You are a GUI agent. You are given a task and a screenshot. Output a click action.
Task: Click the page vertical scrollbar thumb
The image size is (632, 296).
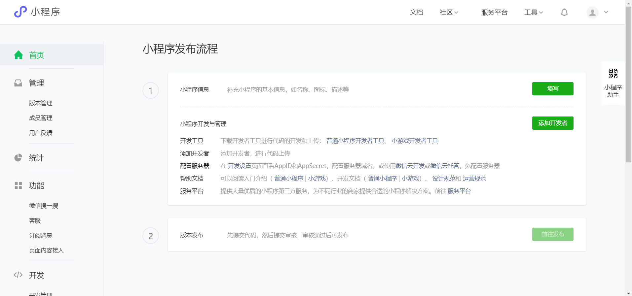(628, 84)
